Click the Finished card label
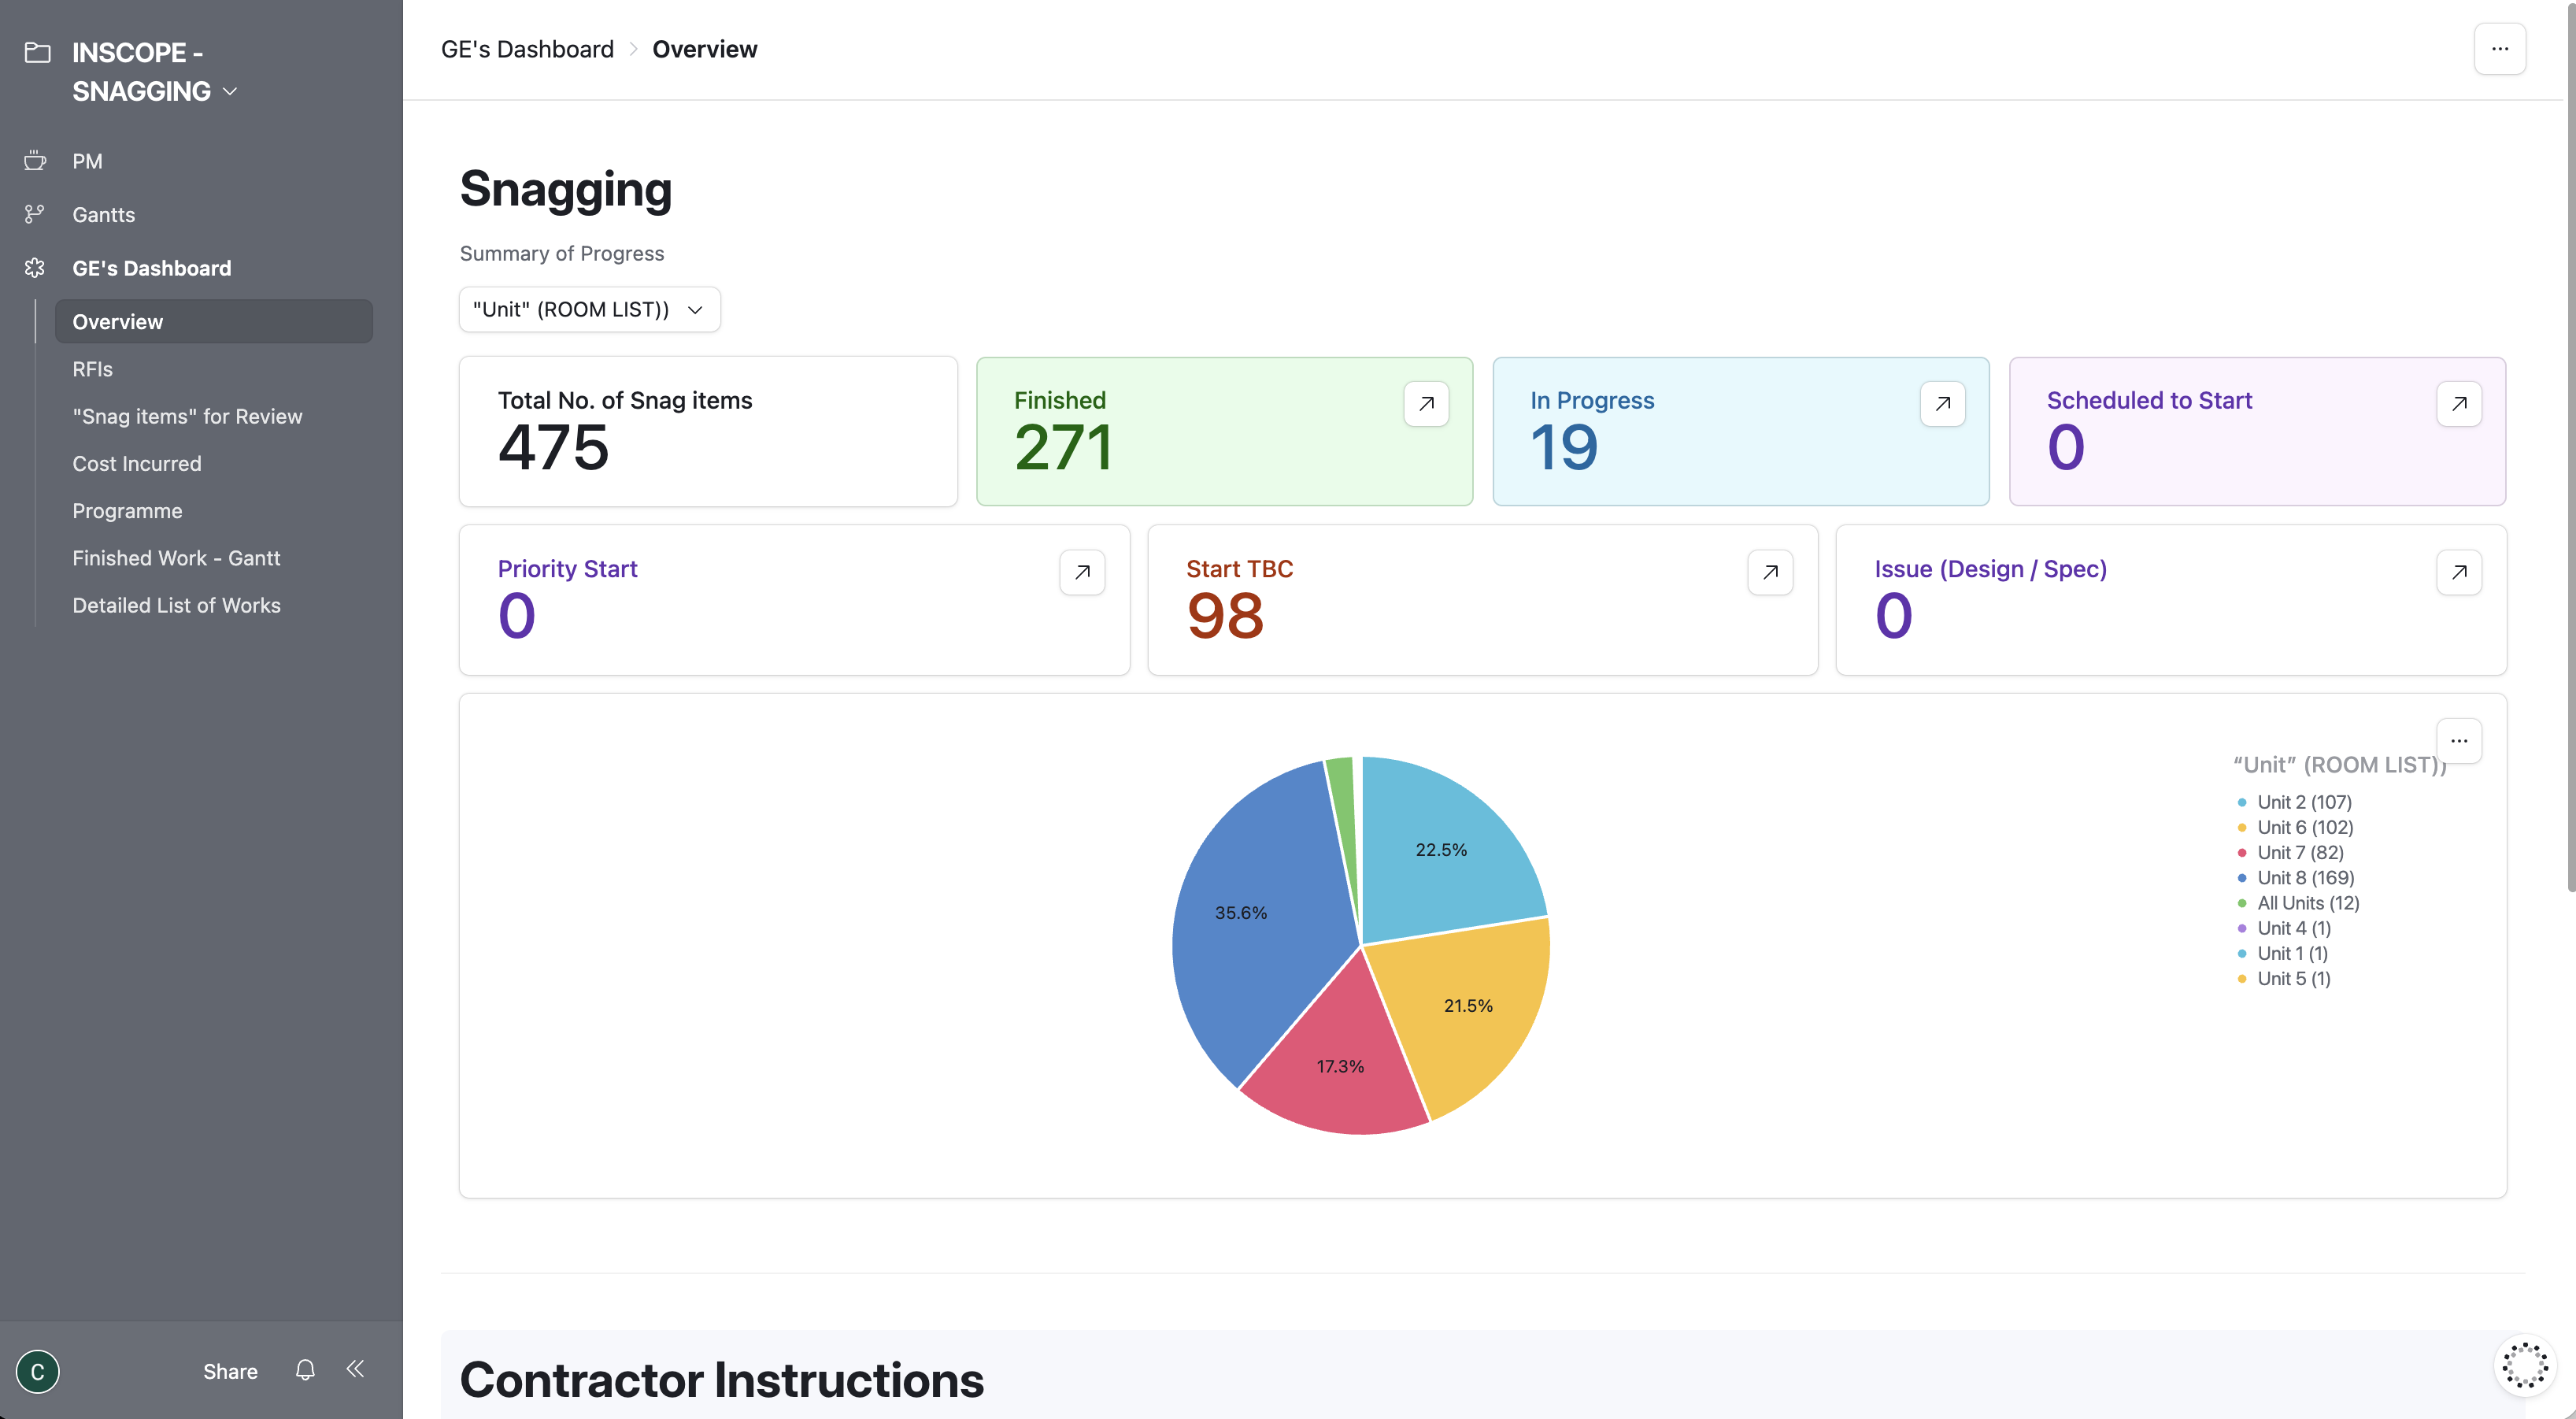 click(1060, 400)
